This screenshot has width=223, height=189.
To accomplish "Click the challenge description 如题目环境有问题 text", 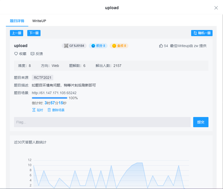I will coord(64,85).
